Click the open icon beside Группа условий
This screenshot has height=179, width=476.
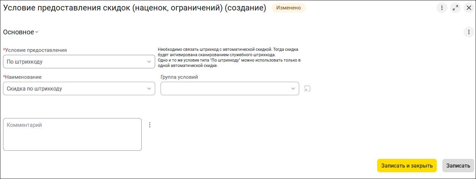point(307,89)
